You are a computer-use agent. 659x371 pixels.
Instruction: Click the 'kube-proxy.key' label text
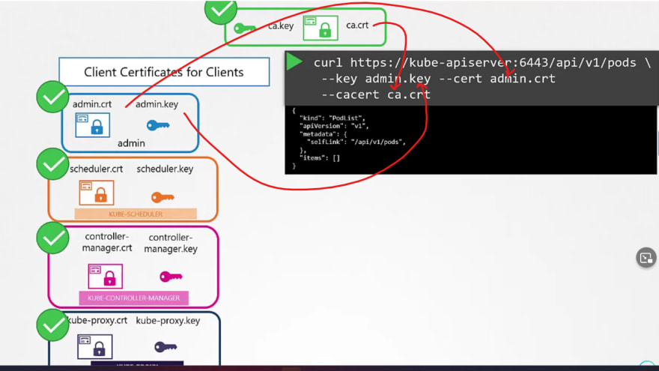pyautogui.click(x=168, y=321)
